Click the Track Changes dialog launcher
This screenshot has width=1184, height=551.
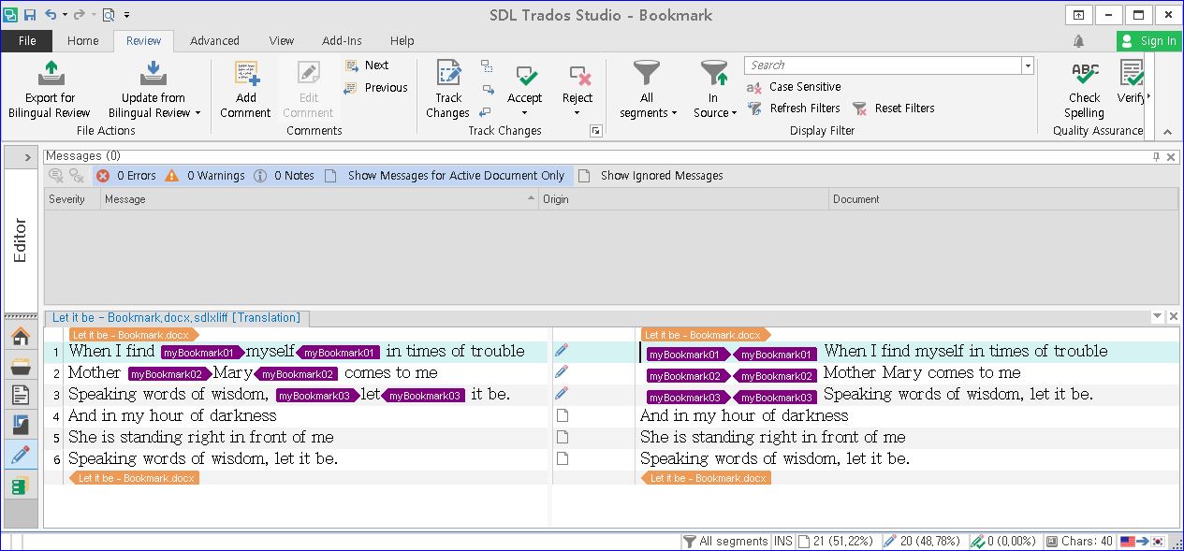tap(595, 132)
